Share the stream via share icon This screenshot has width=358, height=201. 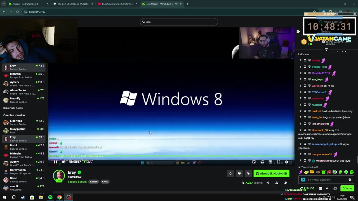tap(268, 183)
